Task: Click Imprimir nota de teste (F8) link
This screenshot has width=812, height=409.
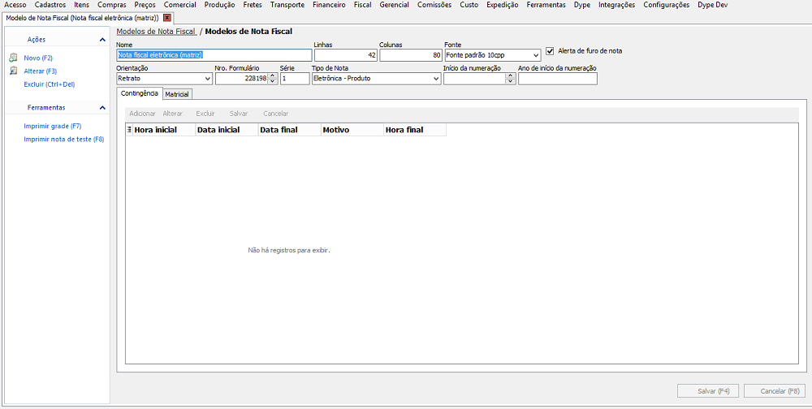Action: [x=64, y=140]
